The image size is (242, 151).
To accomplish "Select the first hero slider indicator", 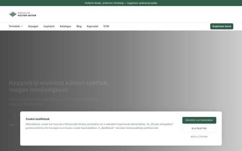I will [x=11, y=125].
